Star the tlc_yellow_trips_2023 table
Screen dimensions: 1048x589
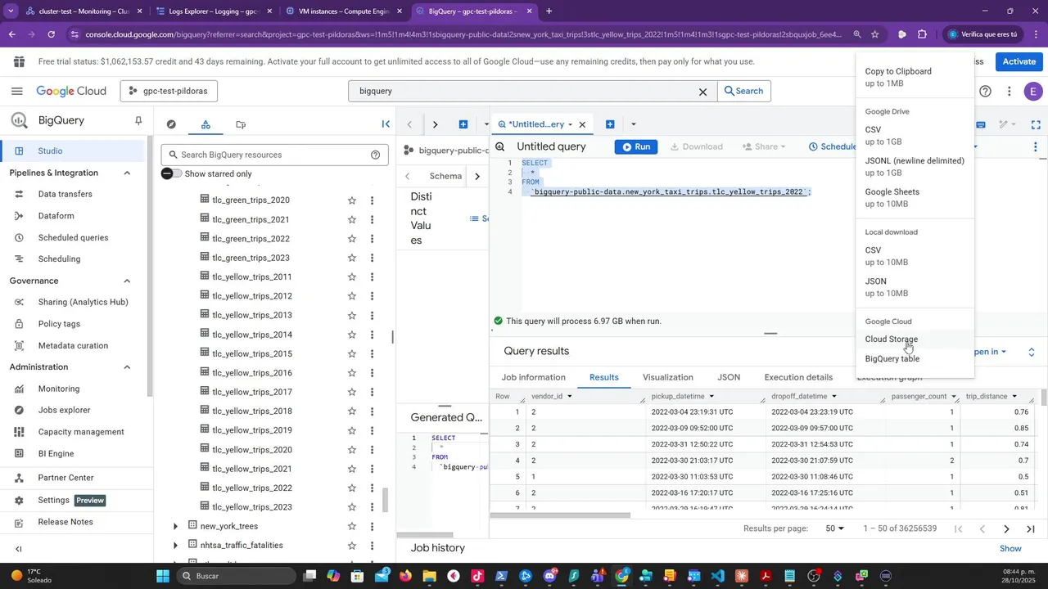[x=352, y=507]
